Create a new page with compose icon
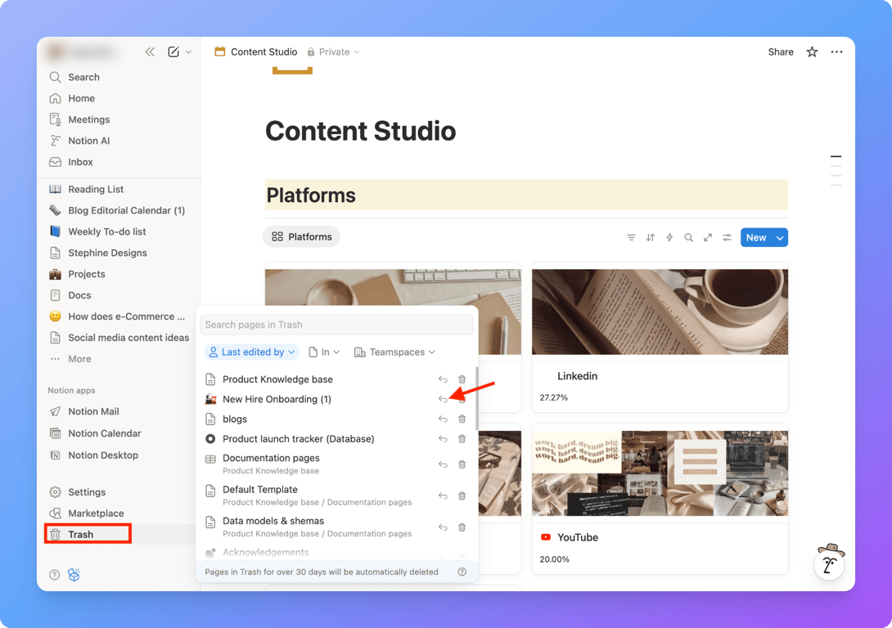This screenshot has width=892, height=628. click(173, 52)
